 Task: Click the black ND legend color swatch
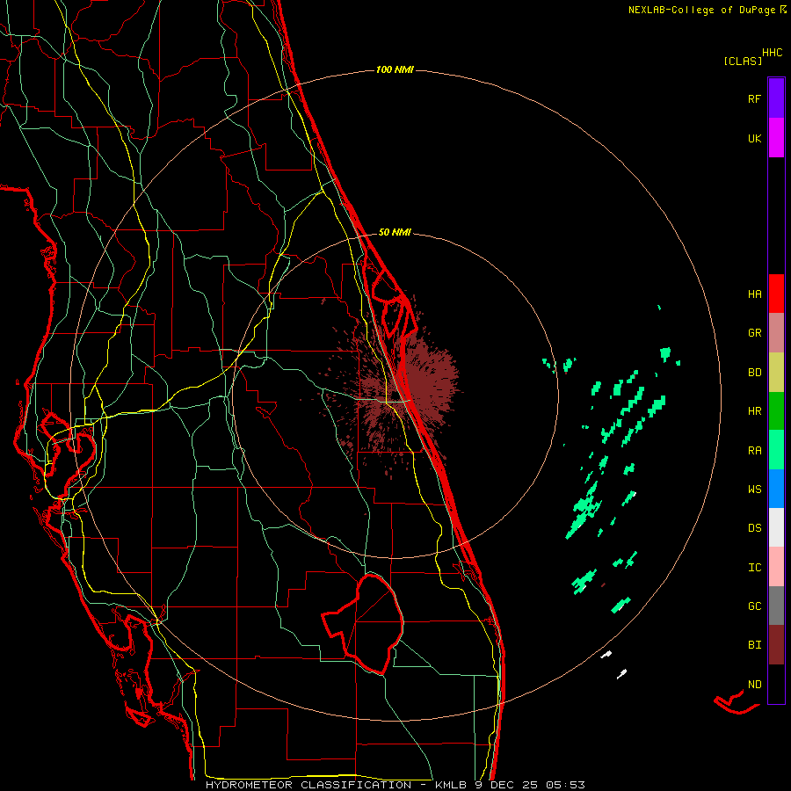tap(776, 684)
